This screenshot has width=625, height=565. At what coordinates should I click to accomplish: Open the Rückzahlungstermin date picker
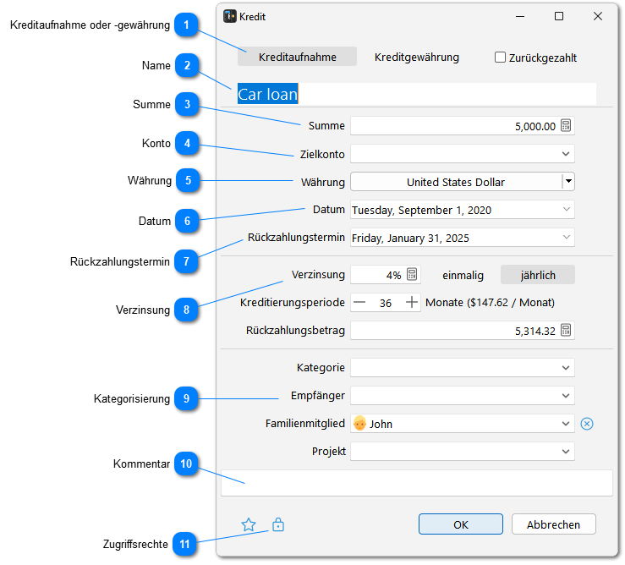click(566, 237)
